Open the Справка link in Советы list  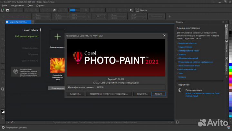point(182,77)
